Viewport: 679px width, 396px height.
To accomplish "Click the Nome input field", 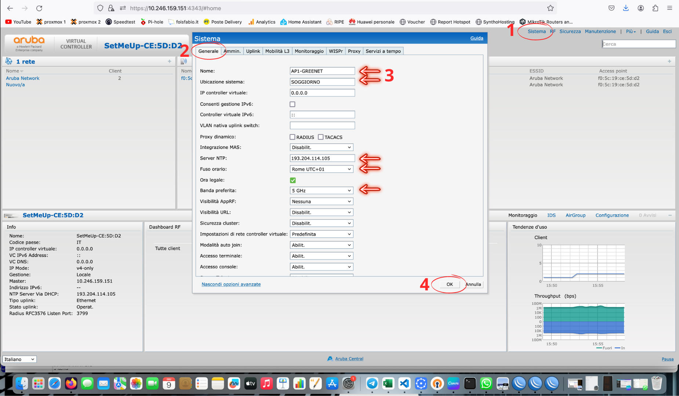I will 322,71.
